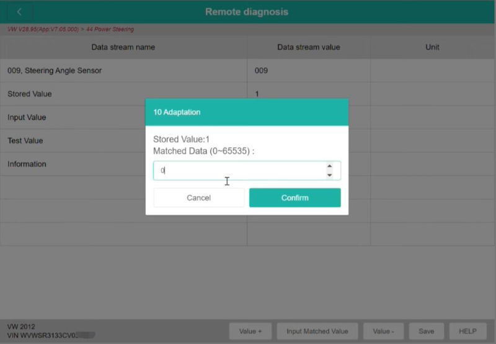The width and height of the screenshot is (496, 344).
Task: Open the HELP section
Action: click(x=467, y=331)
